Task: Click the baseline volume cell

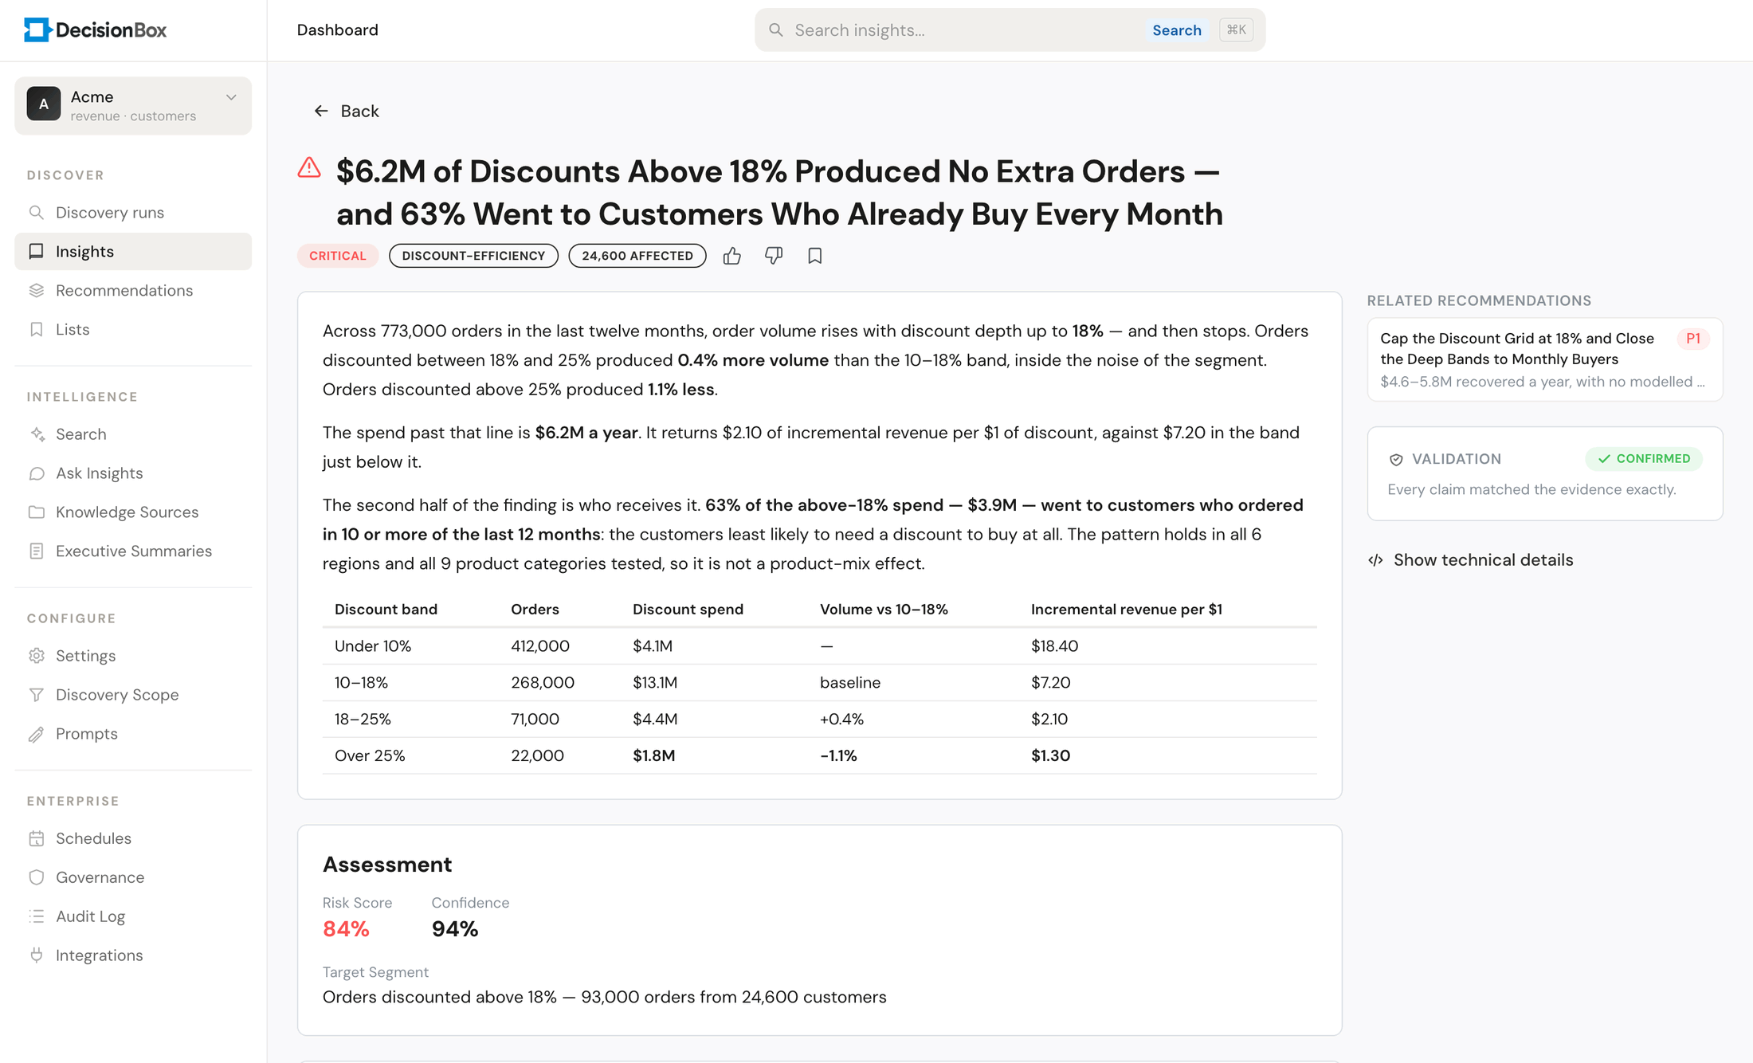Action: (850, 683)
